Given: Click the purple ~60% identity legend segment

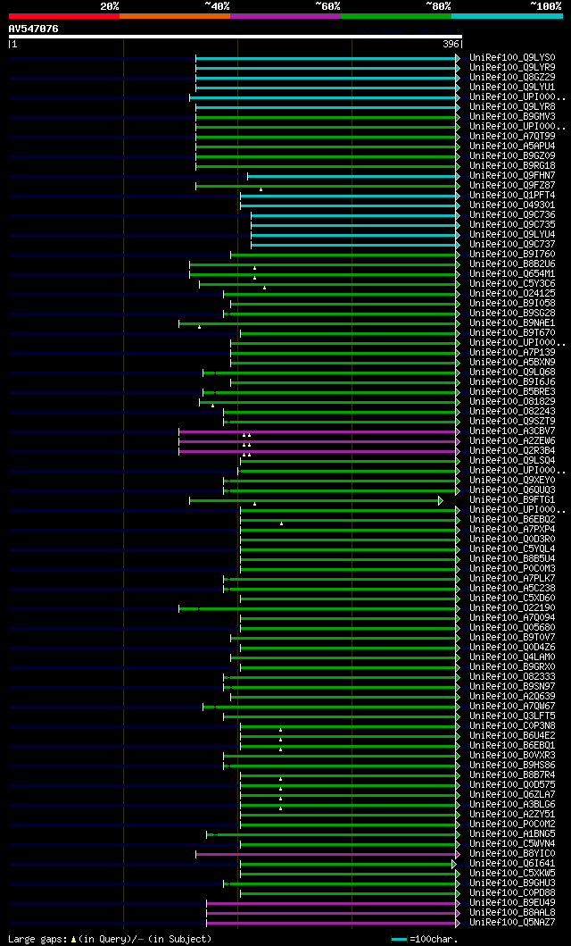Looking at the screenshot, I should [285, 16].
